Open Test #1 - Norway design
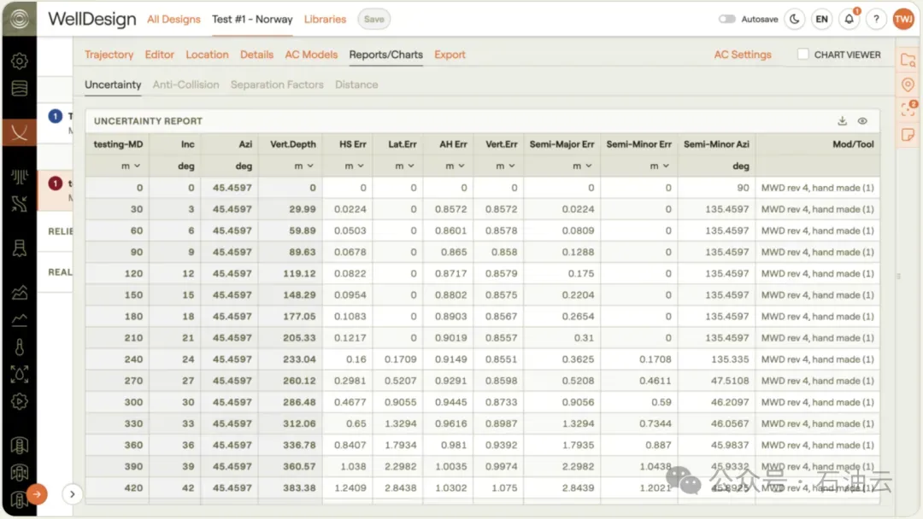This screenshot has height=519, width=923. click(252, 19)
